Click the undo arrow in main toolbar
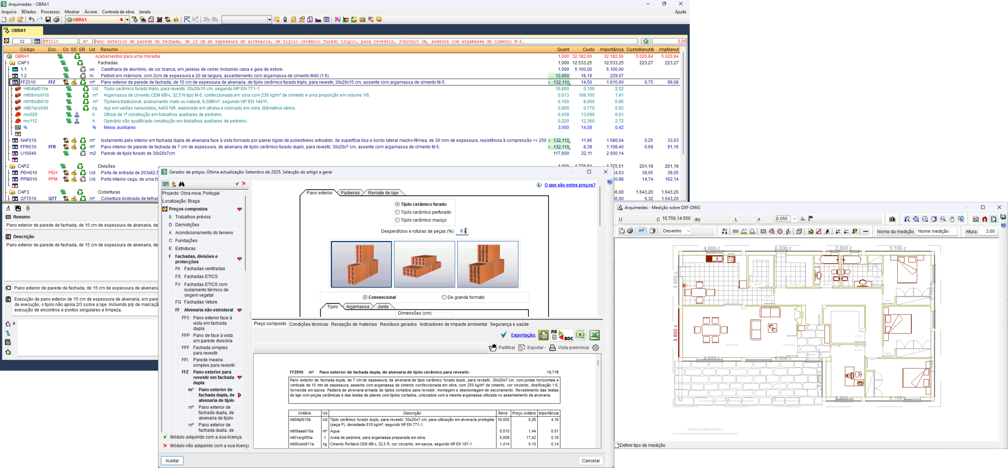 click(31, 19)
